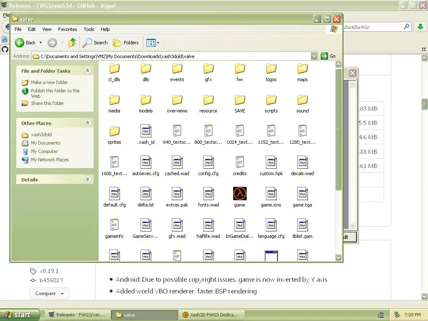The image size is (428, 321).
Task: Open the Search pane
Action: point(95,43)
